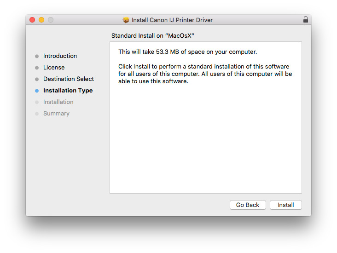Click the Install button
This screenshot has height=253, width=337.
point(285,205)
